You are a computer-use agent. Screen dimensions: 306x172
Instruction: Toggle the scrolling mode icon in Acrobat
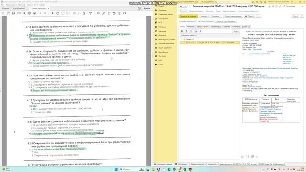(90, 13)
